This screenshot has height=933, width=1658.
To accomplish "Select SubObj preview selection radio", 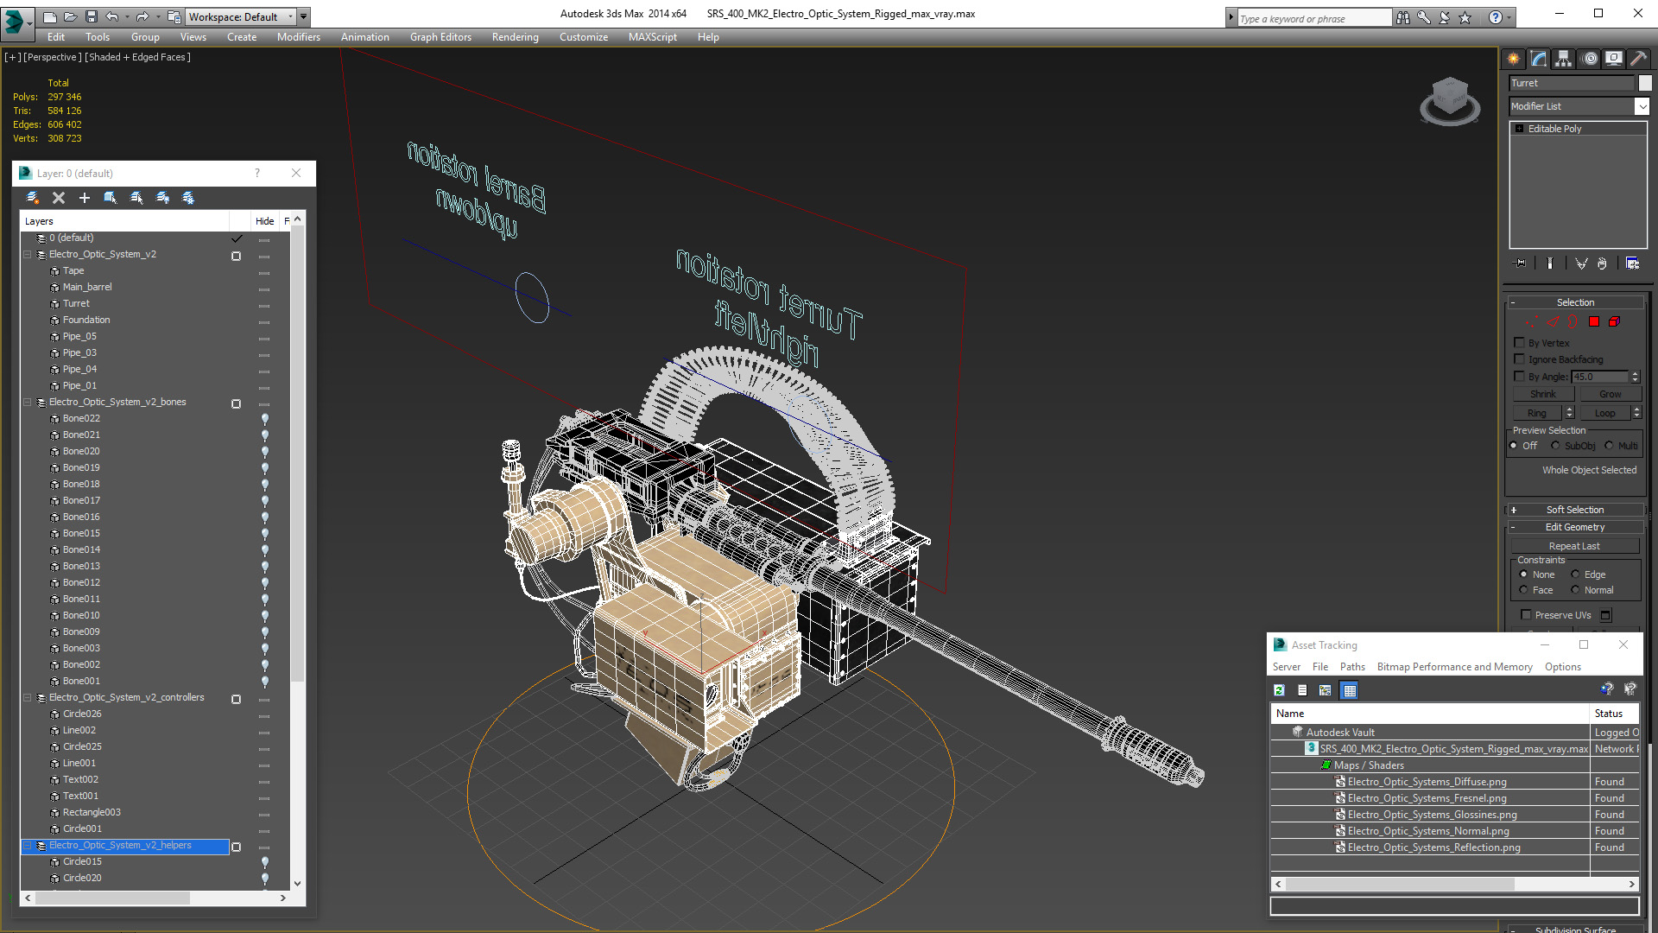I will pyautogui.click(x=1556, y=446).
